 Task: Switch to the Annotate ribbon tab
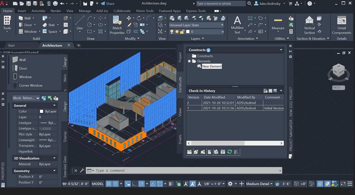pos(38,11)
